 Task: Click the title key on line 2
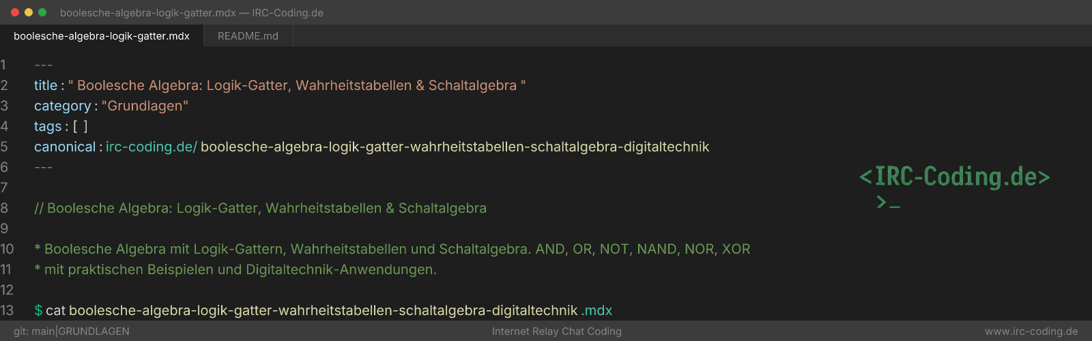pos(46,85)
